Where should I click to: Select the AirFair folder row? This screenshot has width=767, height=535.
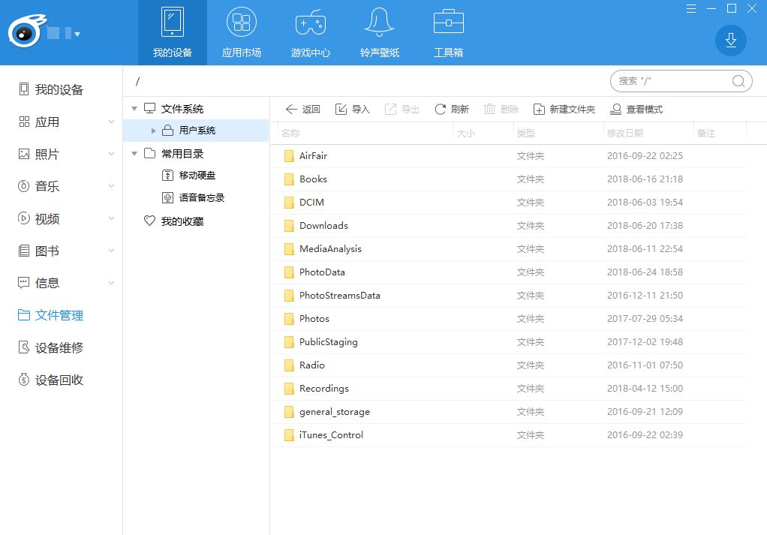click(x=508, y=156)
